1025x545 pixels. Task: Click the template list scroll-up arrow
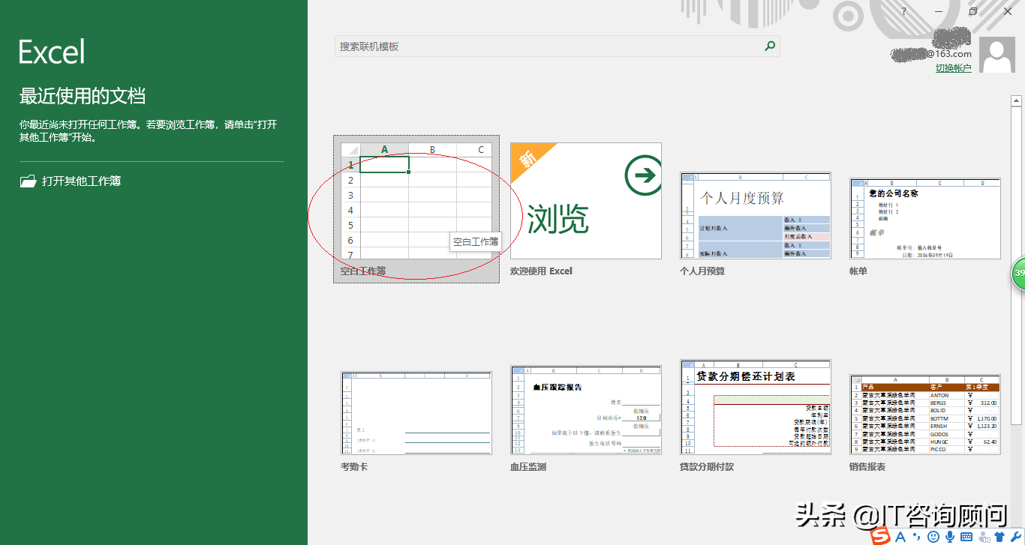pyautogui.click(x=1016, y=100)
